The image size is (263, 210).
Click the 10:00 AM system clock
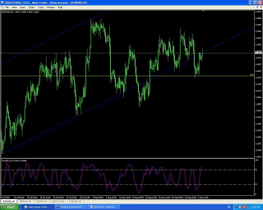[255, 207]
